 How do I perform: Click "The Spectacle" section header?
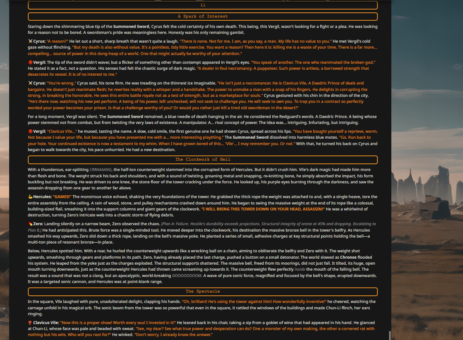pyautogui.click(x=203, y=291)
